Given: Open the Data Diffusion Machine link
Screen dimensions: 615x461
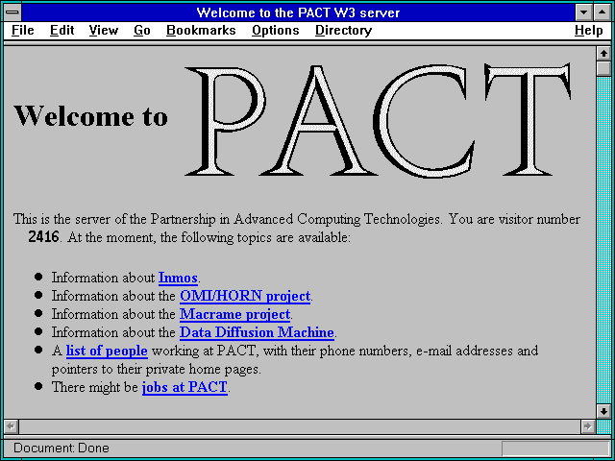Looking at the screenshot, I should click(257, 332).
